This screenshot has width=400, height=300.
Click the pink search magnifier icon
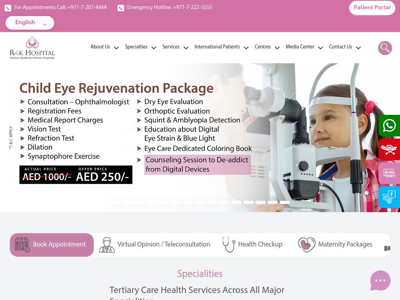[385, 48]
